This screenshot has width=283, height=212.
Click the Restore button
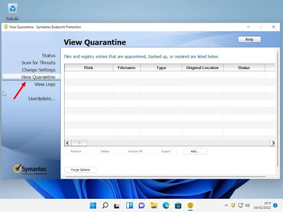pyautogui.click(x=76, y=151)
